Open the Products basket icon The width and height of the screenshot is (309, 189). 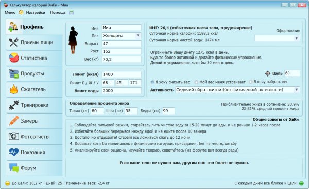coord(14,73)
